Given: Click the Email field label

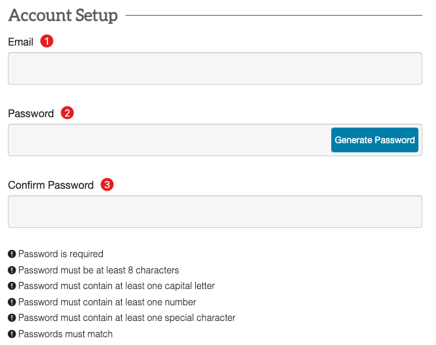Looking at the screenshot, I should click(21, 42).
